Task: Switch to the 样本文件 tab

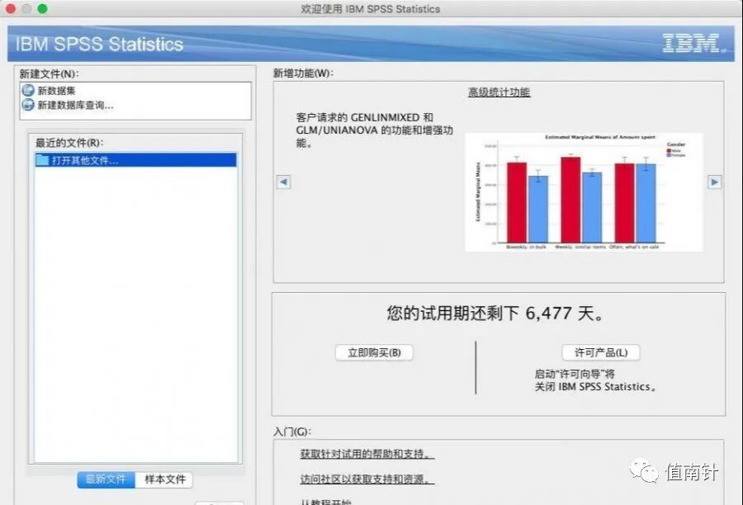Action: pyautogui.click(x=164, y=479)
